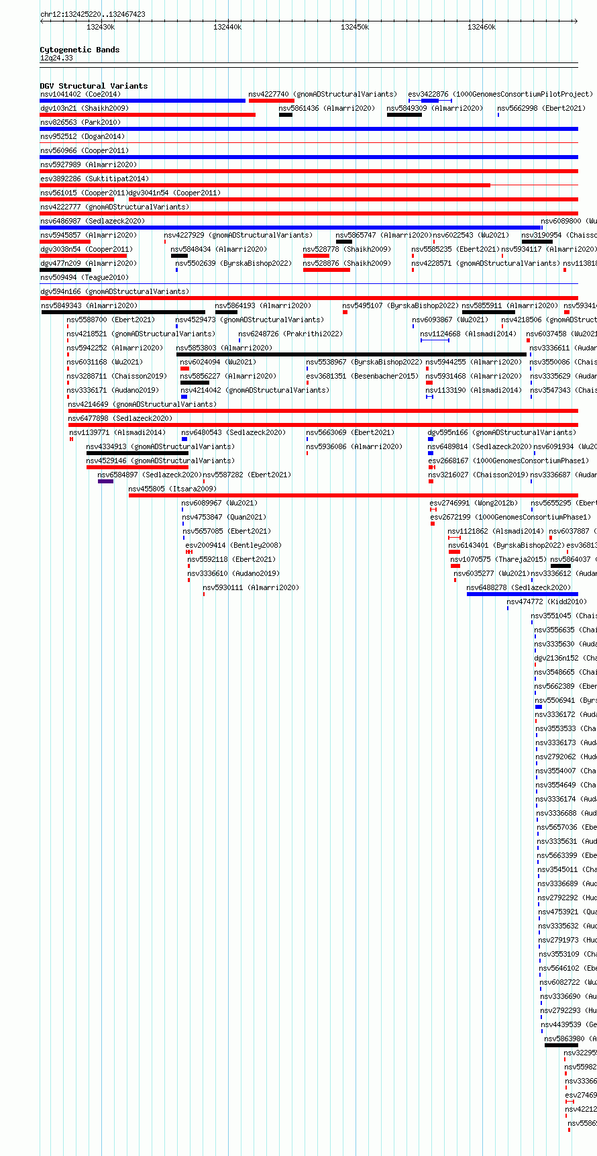Click nsv5849343 (Almarri2020) black bar
The image size is (597, 1156).
click(123, 312)
